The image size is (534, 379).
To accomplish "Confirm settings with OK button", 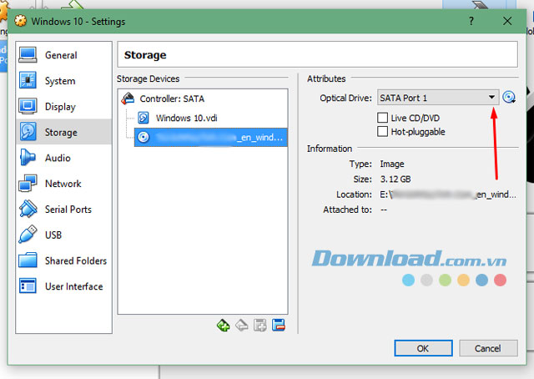I will point(423,348).
